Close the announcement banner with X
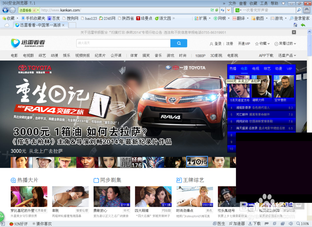The image size is (312, 227). click(294, 32)
